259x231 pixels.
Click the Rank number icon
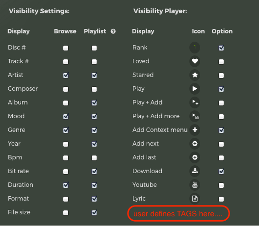pos(195,48)
